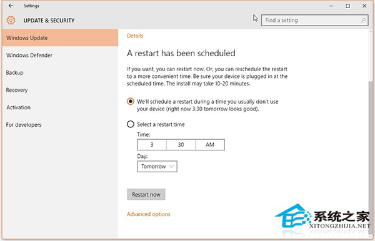
Task: Click the UPDATE & SECURITY title text
Action: point(49,21)
